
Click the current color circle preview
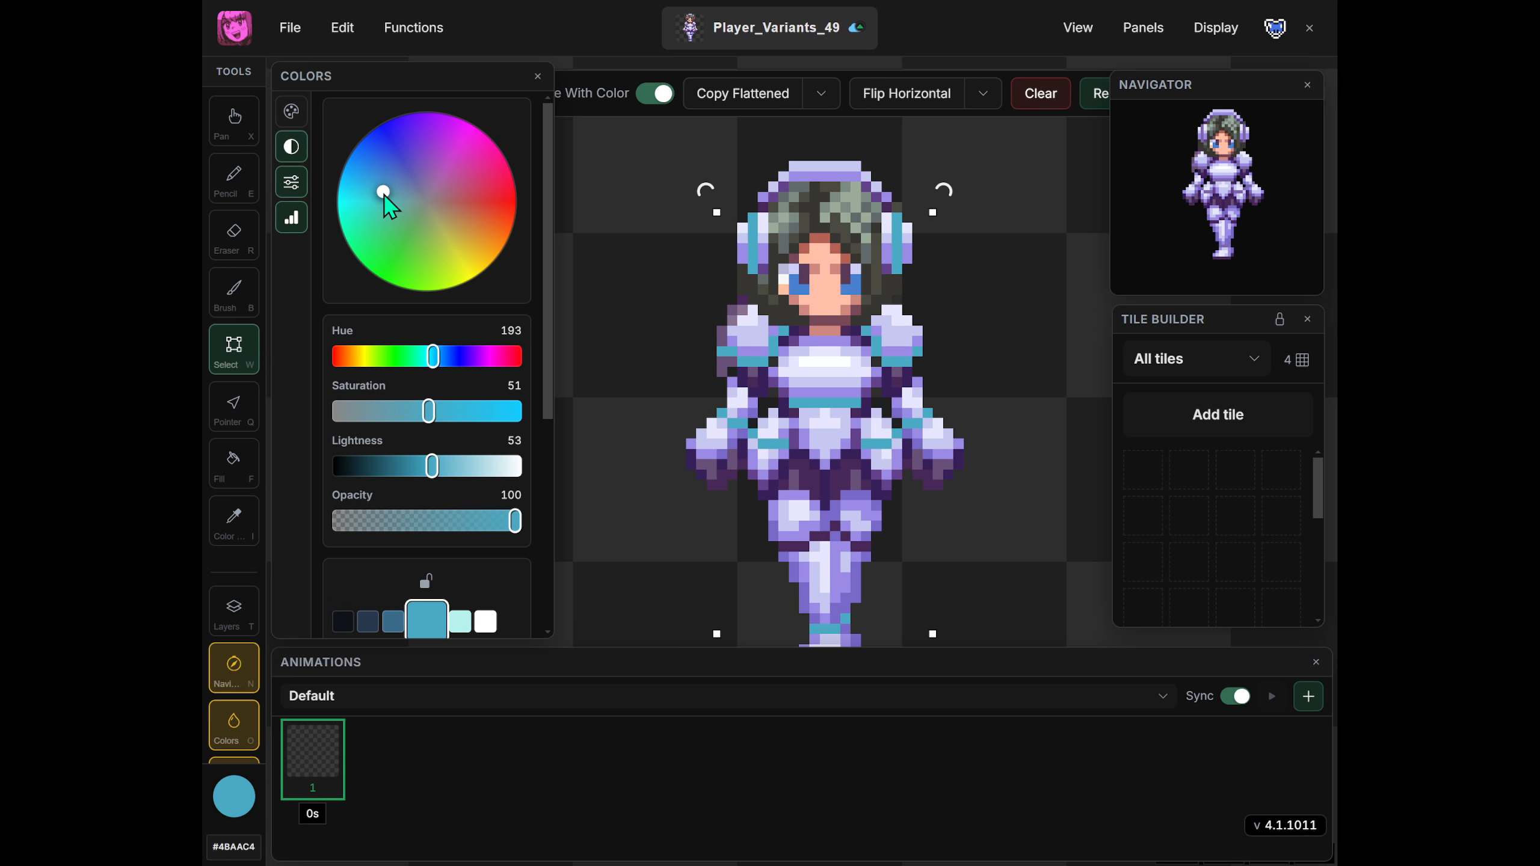(x=234, y=796)
